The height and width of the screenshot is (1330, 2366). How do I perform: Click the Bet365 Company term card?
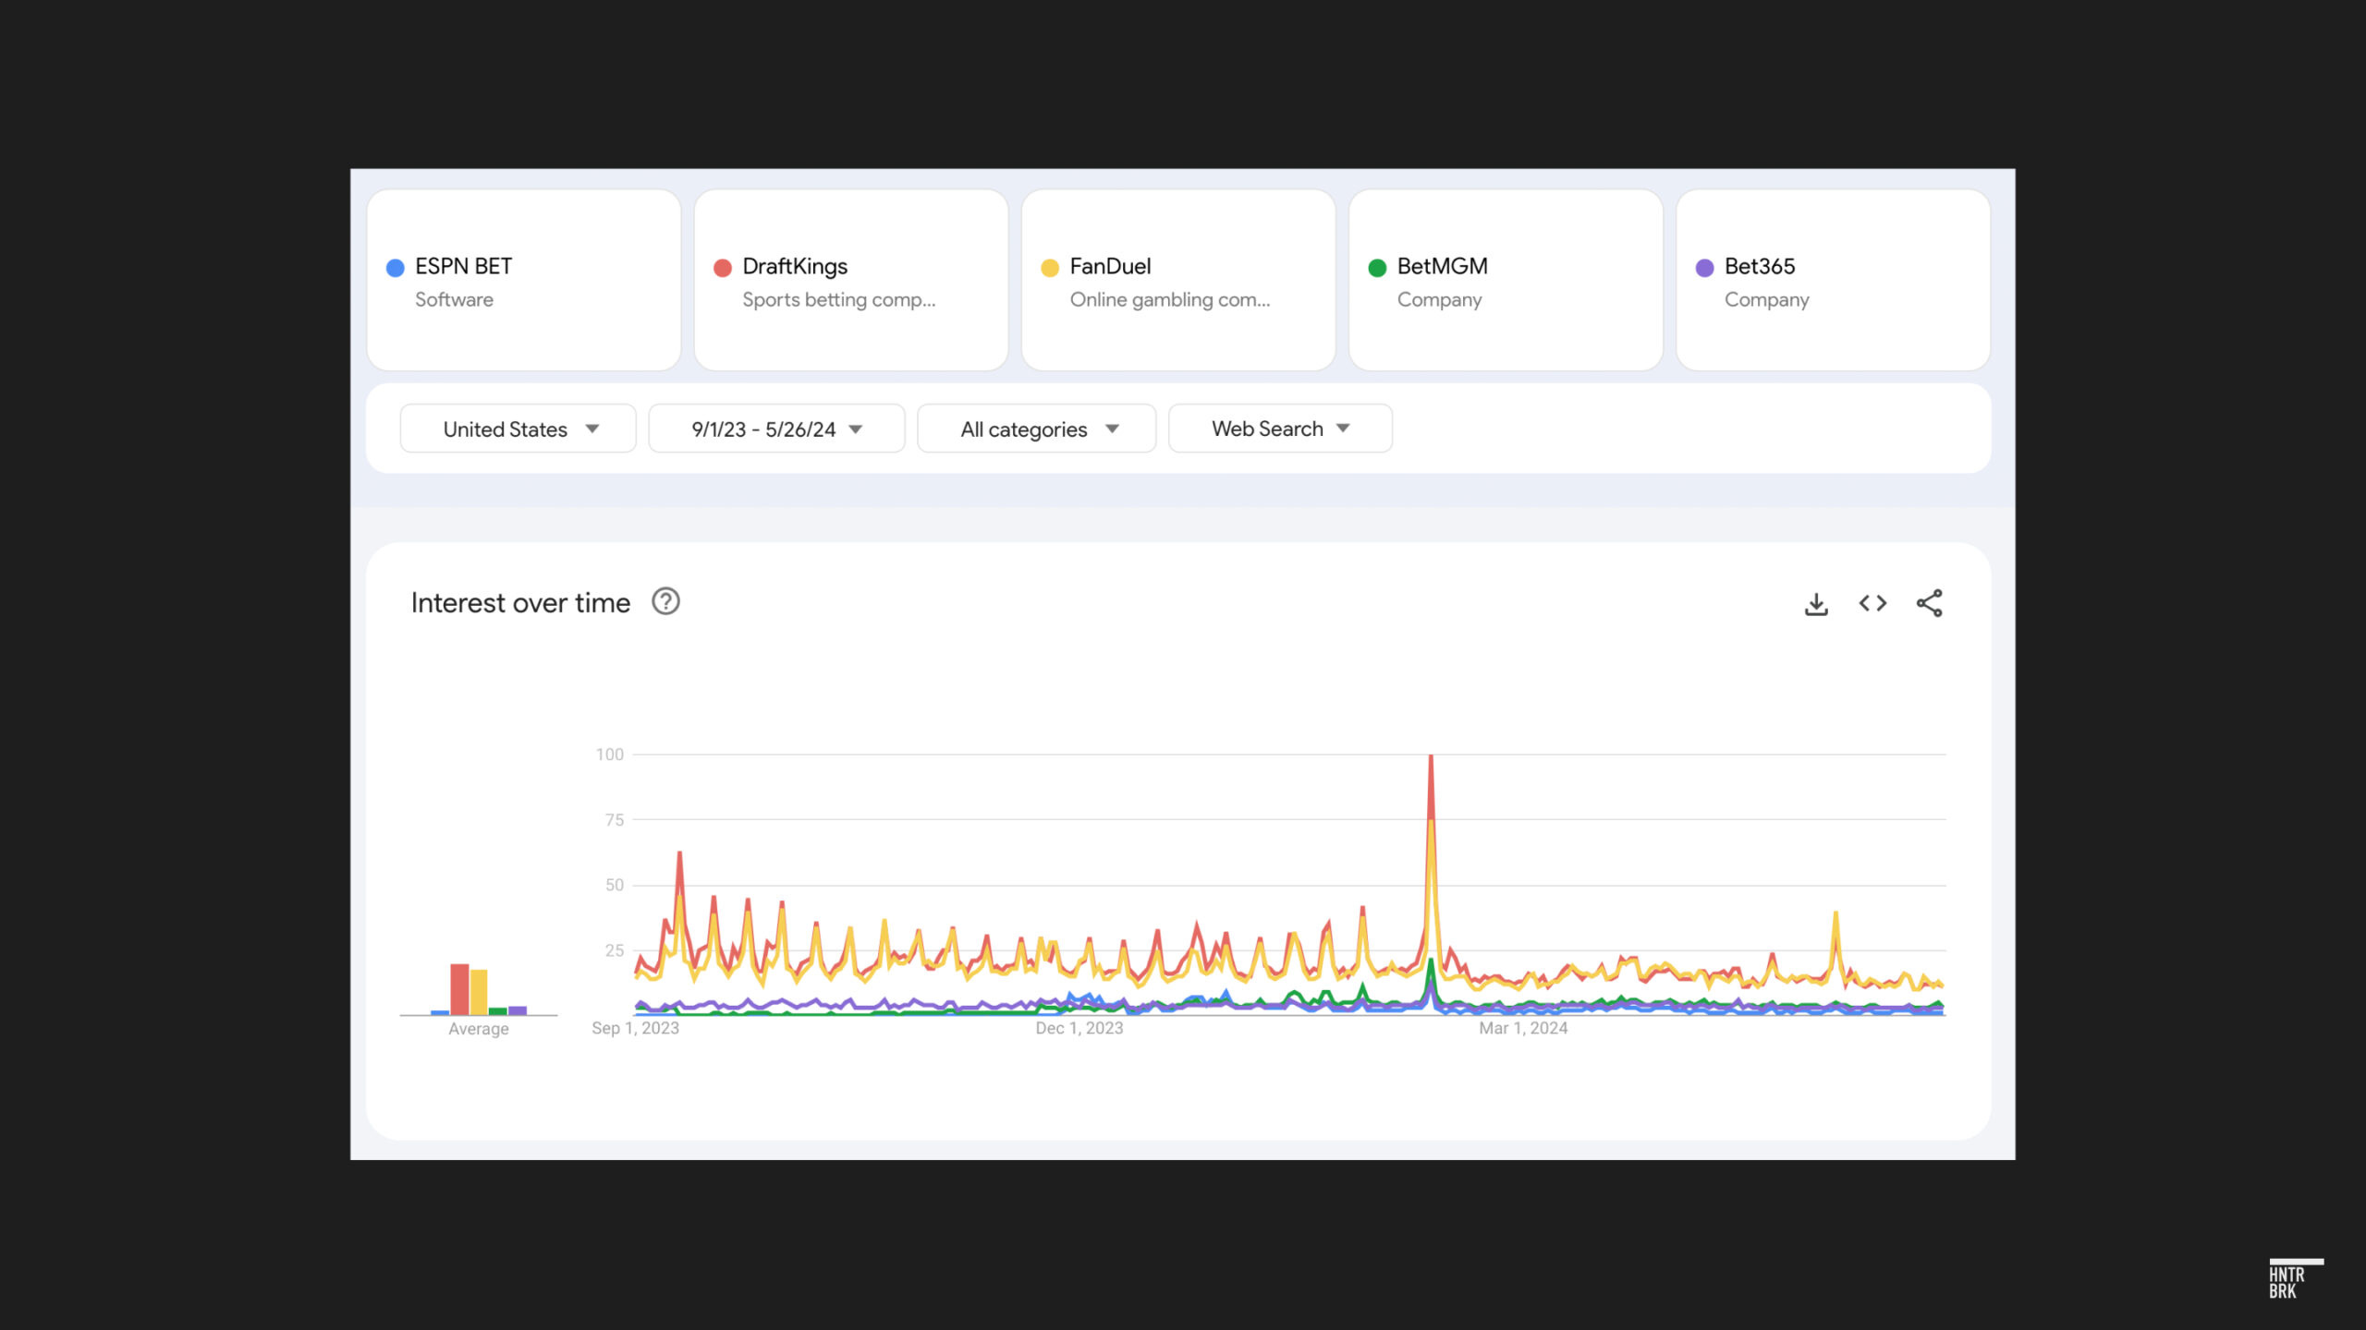[x=1833, y=281]
